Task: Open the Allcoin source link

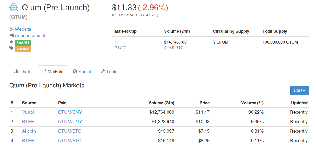Action: (x=29, y=131)
